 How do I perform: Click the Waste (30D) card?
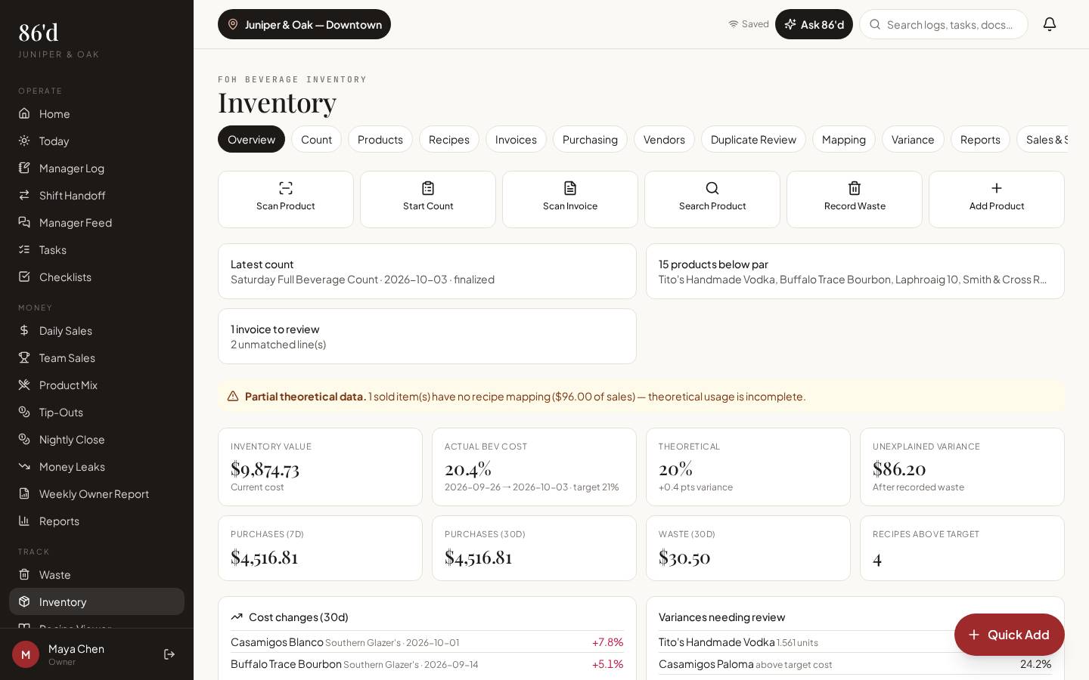[748, 548]
